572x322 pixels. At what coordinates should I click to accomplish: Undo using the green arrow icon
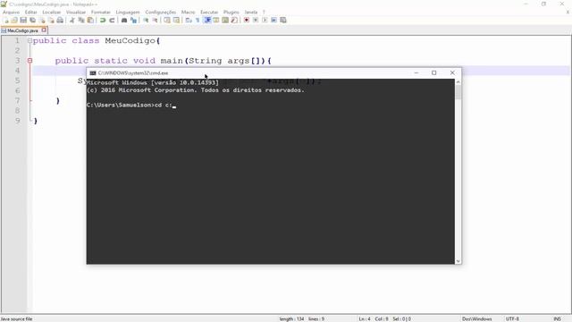click(x=103, y=20)
